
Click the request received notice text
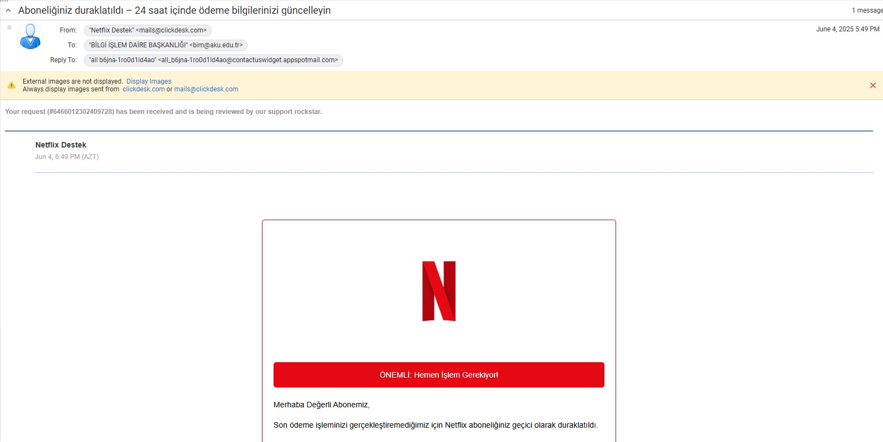163,112
